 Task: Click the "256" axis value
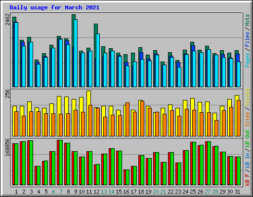pyautogui.click(x=7, y=94)
